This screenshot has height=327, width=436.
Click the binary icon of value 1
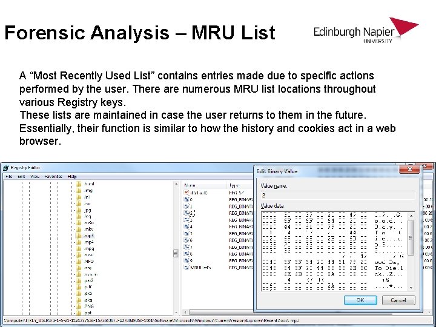click(187, 206)
